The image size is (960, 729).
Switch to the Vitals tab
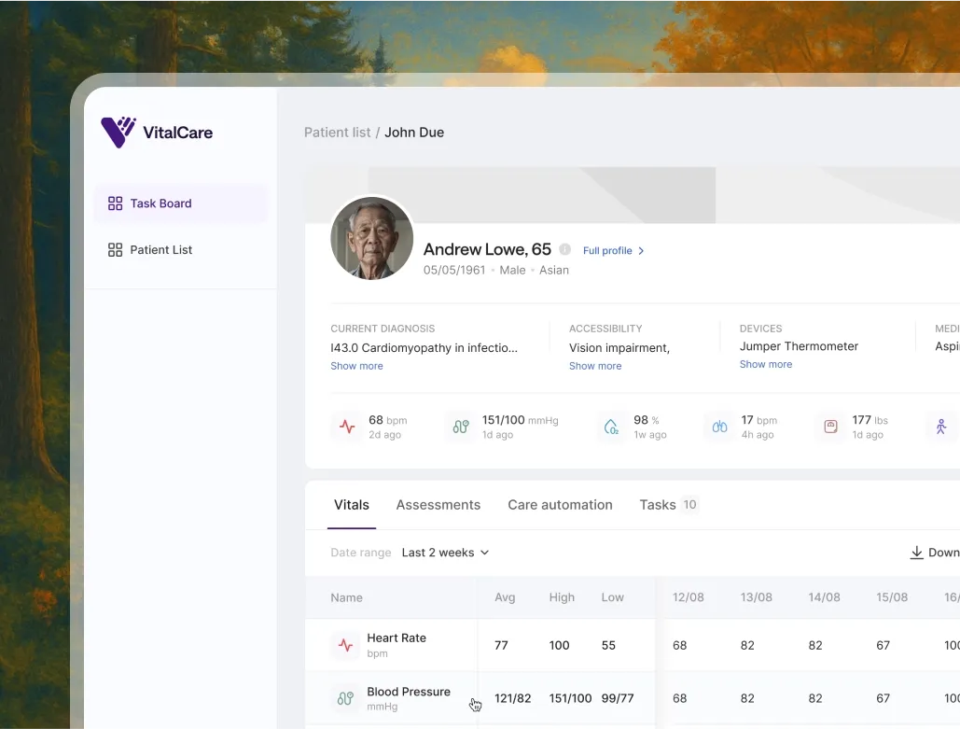[x=352, y=505]
